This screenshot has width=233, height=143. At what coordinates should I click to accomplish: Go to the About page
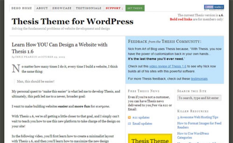coord(42,8)
